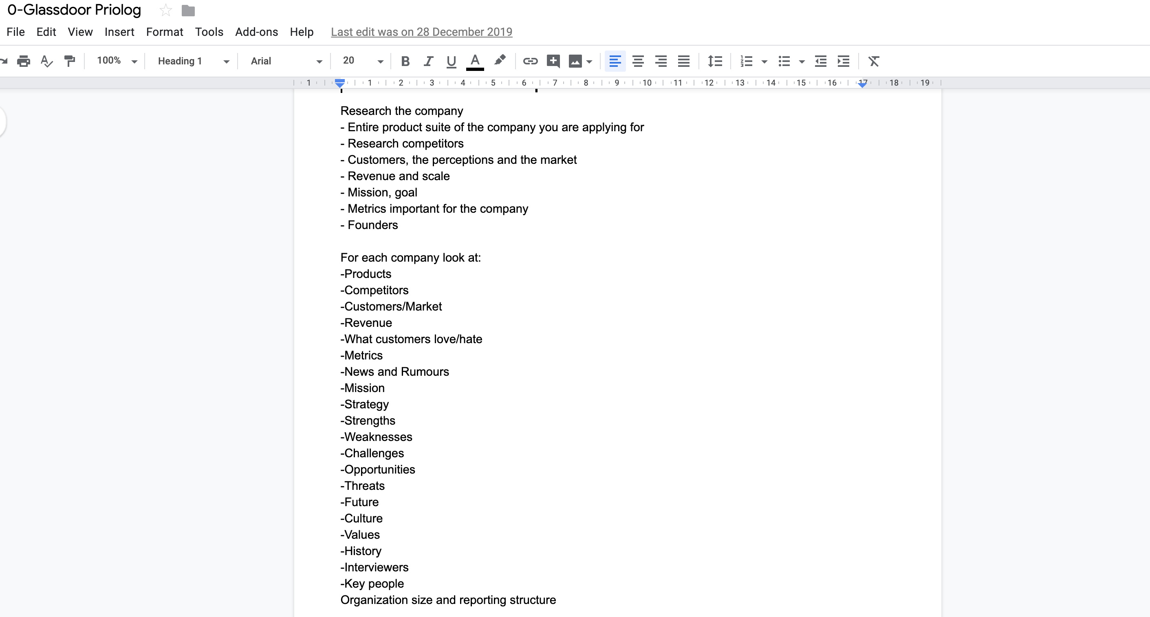Click the line '-News and Rumours'
This screenshot has width=1150, height=617.
(394, 371)
